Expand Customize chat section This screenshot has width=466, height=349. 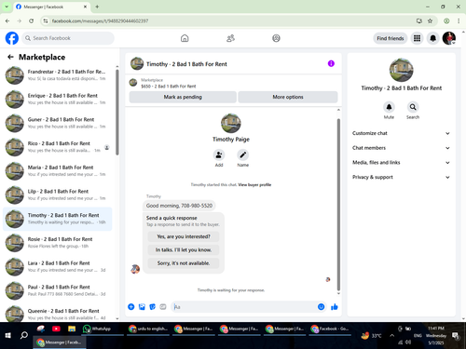pos(401,133)
